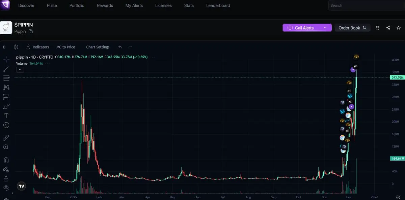
Task: Open the forecasting and measurement tools
Action: tap(6, 97)
